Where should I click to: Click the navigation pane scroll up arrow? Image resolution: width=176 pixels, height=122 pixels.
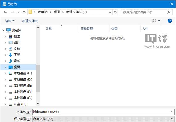[38, 28]
